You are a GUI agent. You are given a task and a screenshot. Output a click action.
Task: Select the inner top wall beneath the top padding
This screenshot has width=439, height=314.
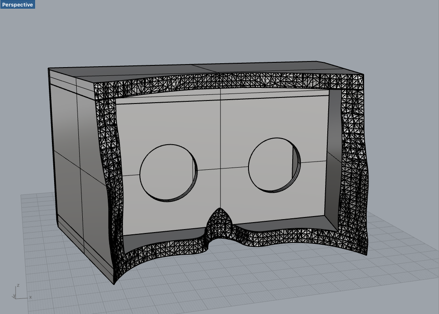point(221,97)
